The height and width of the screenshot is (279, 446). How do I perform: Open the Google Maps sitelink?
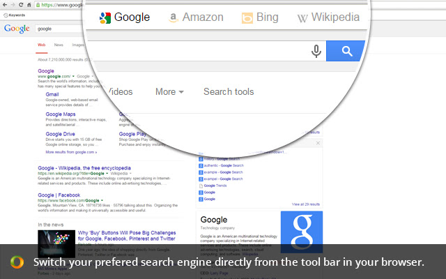[61, 114]
